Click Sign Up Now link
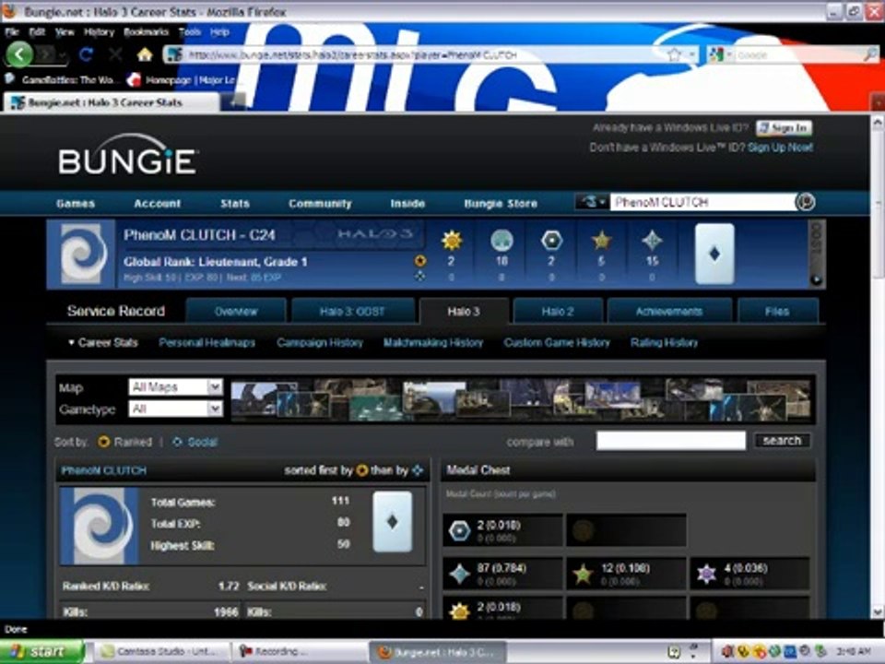Screen dimensions: 885x664 click(x=780, y=148)
